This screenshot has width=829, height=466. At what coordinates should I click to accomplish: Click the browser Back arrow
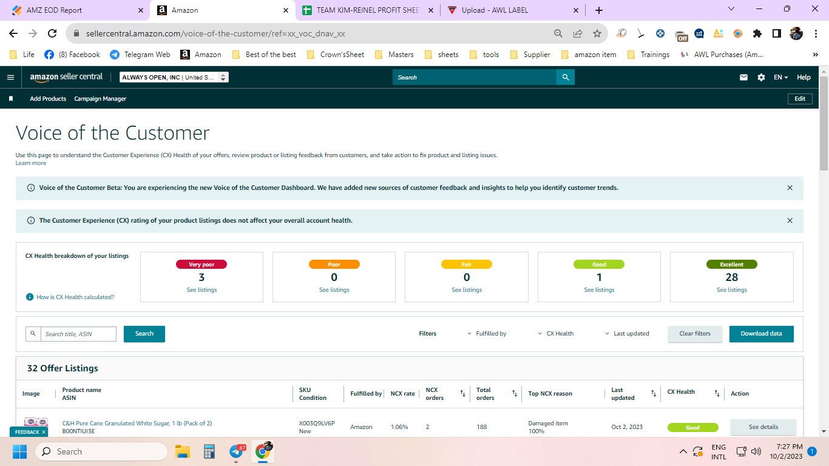tap(13, 33)
